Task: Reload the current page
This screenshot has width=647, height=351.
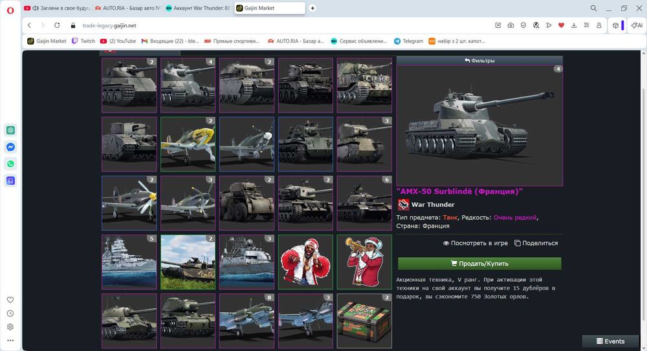Action: point(57,25)
